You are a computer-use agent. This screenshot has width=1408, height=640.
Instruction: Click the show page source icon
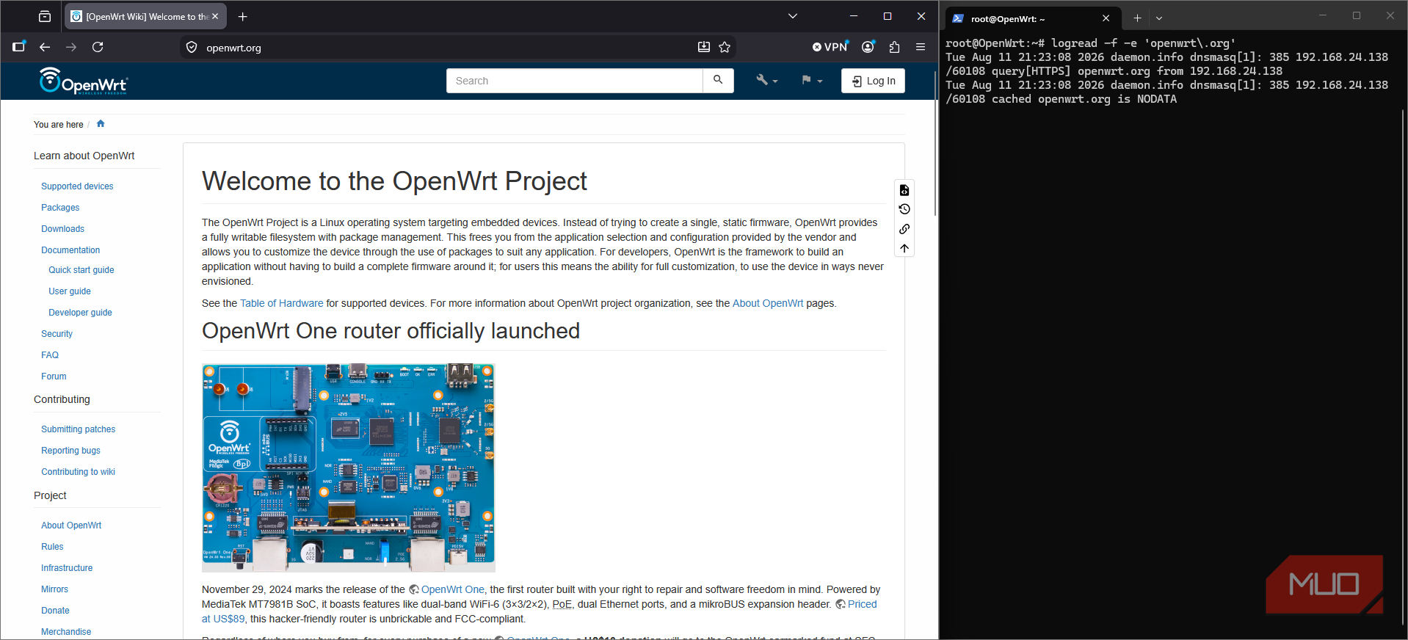coord(904,190)
